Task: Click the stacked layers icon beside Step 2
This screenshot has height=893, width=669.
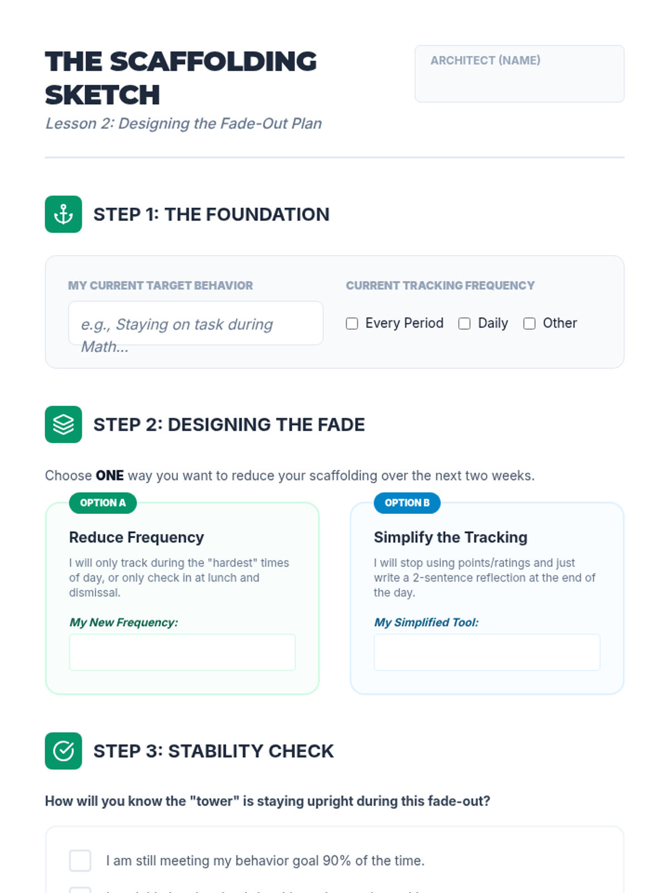Action: [63, 424]
